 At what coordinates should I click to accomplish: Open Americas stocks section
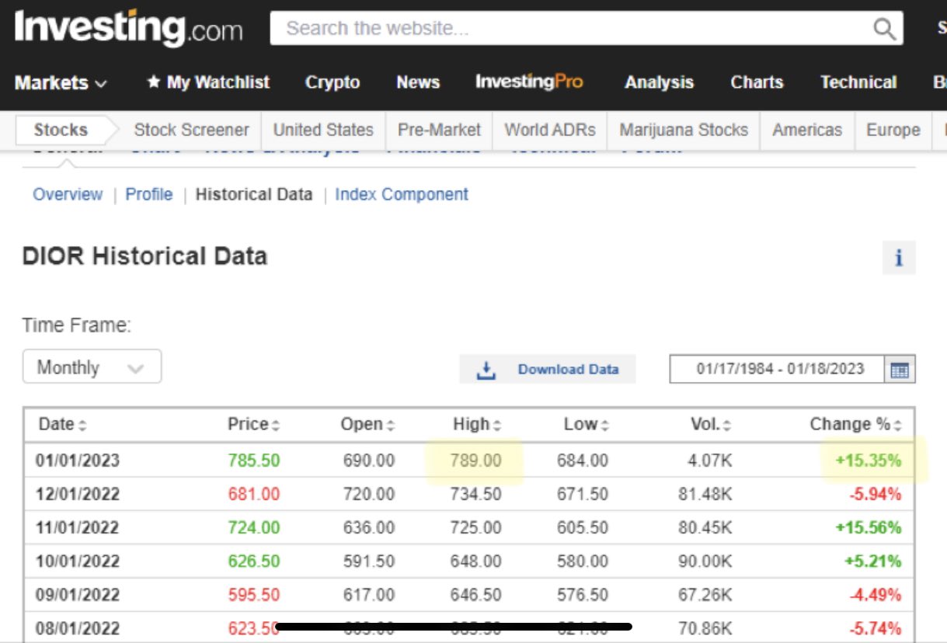tap(807, 130)
